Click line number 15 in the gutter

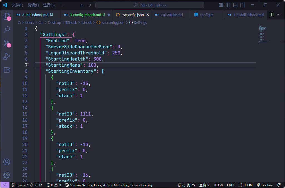pos(25,114)
